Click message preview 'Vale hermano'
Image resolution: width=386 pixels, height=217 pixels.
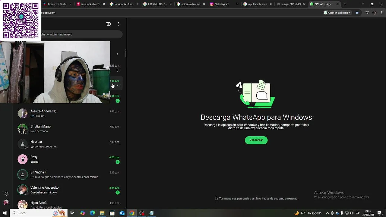[39, 131]
